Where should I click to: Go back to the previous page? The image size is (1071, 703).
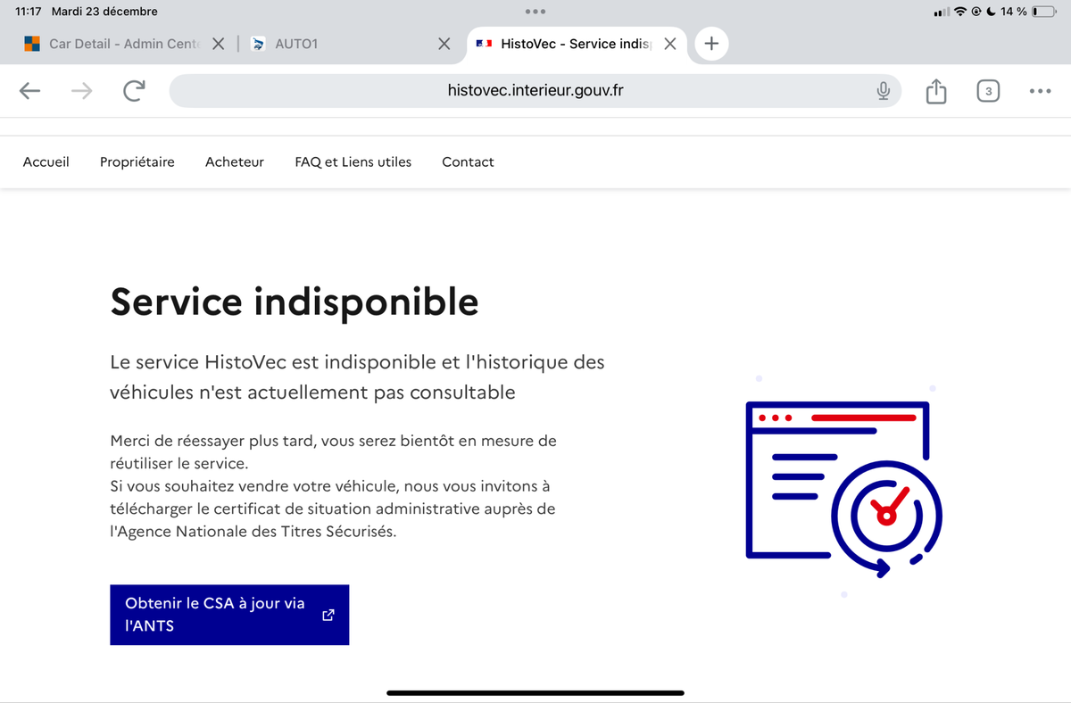click(29, 91)
